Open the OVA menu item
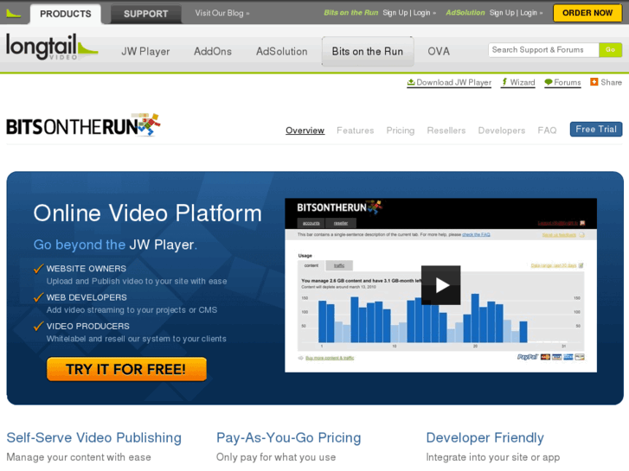The image size is (629, 471). point(439,52)
